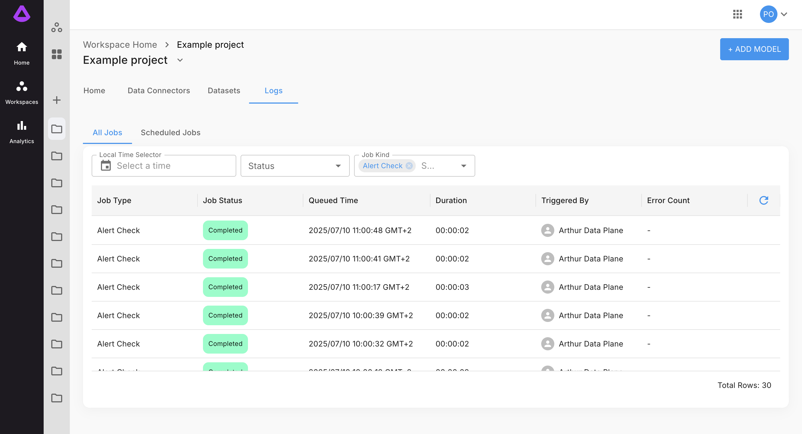Switch to Scheduled Jobs tab
The height and width of the screenshot is (434, 802).
170,132
